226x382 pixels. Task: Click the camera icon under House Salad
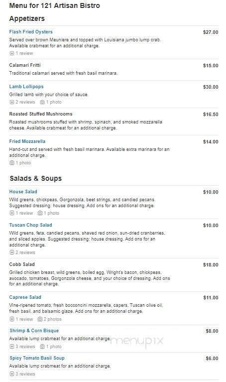[x=40, y=213]
